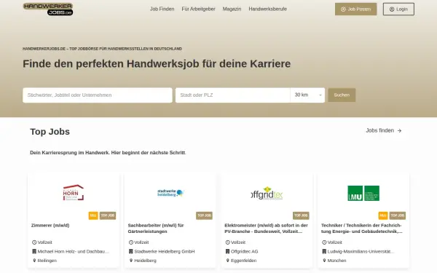Select the Ludwig-Maximilians-Universität company text

click(x=361, y=252)
